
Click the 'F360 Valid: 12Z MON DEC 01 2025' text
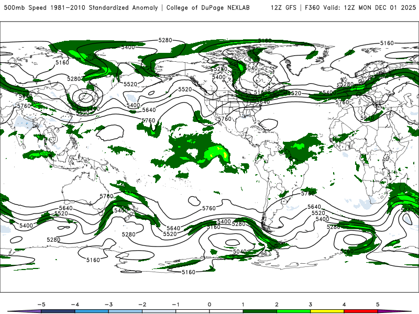[360, 7]
